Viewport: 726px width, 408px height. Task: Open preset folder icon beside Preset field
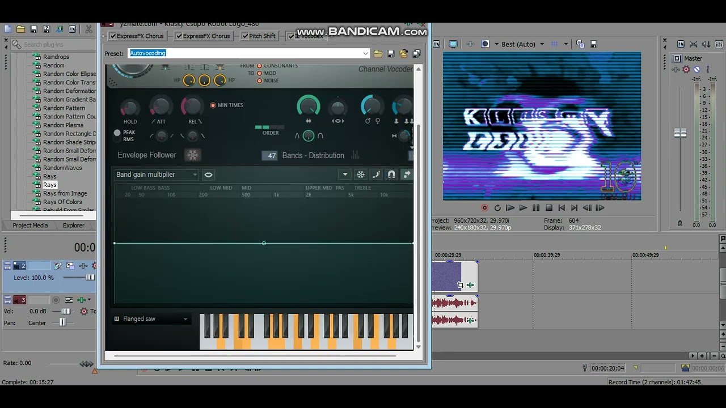pos(378,53)
